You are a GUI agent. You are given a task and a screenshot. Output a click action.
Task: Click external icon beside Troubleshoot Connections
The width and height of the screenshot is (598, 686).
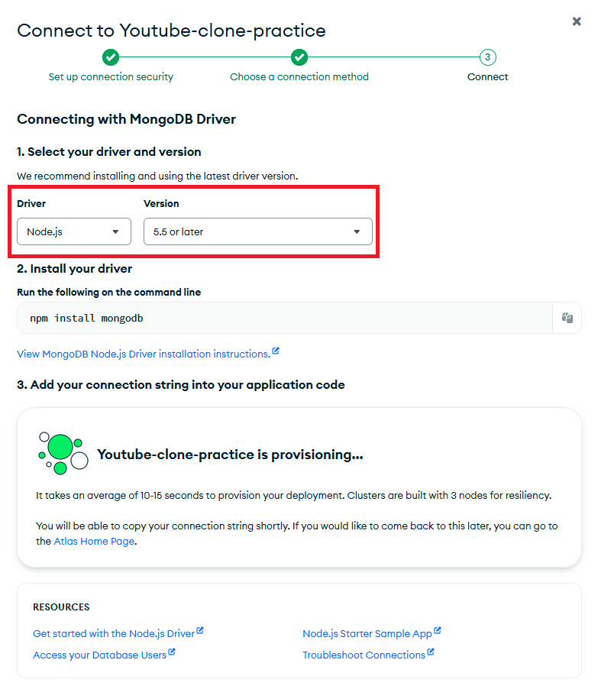point(431,652)
